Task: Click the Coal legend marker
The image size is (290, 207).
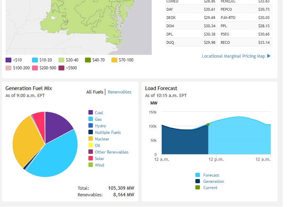Action: tap(90, 112)
